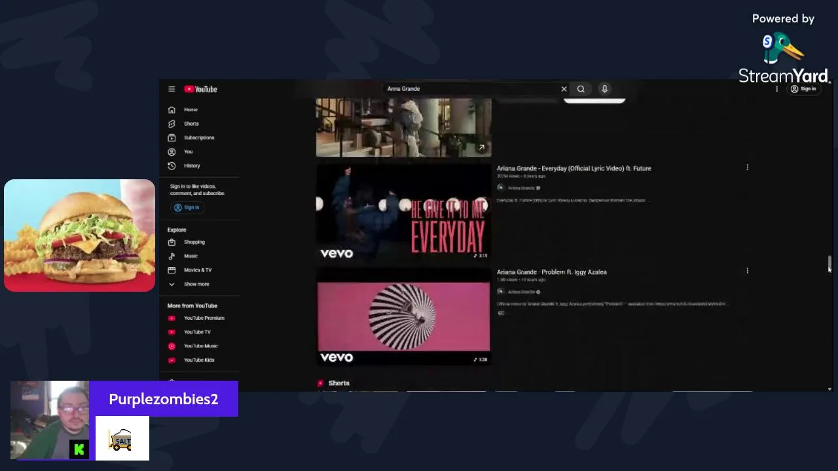The width and height of the screenshot is (838, 471).
Task: Click the Explore section heading
Action: (x=177, y=230)
